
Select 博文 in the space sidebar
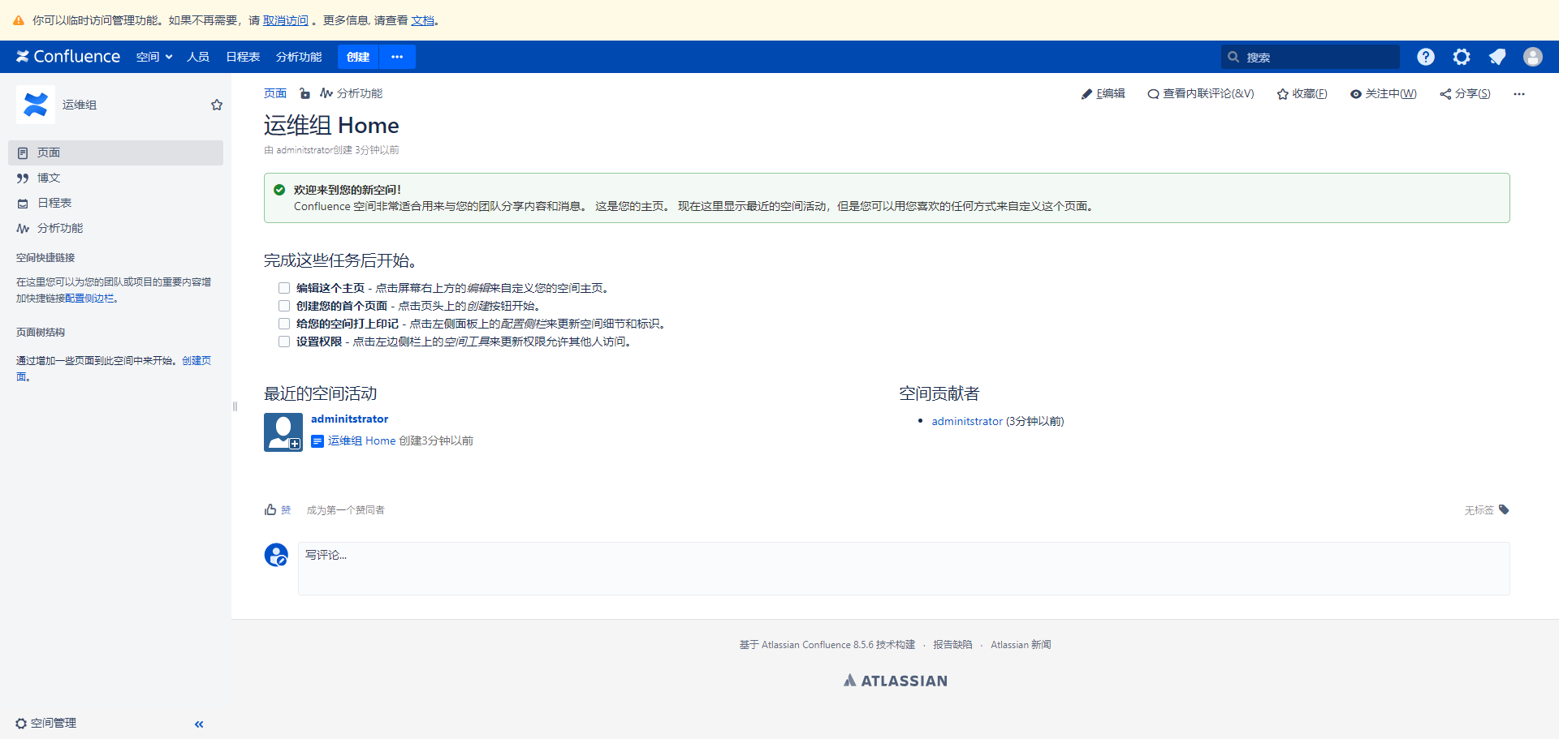coord(49,178)
